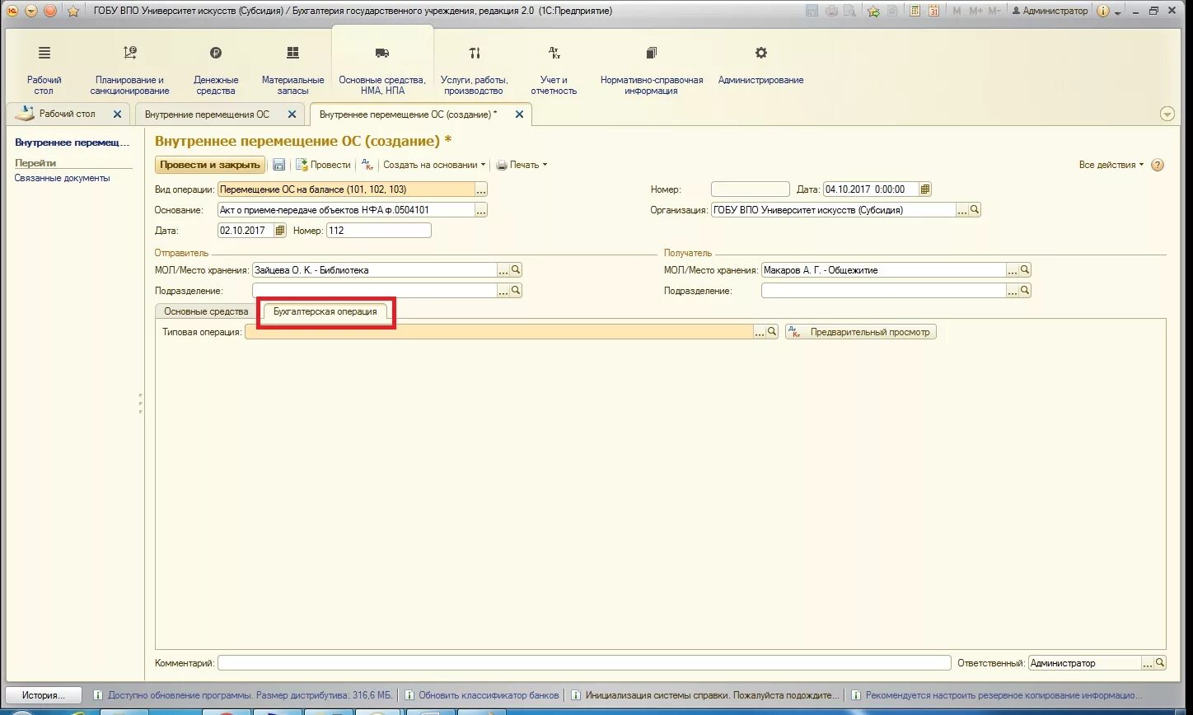This screenshot has height=715, width=1193.
Task: Open Нормативно-справочная информация section
Action: click(x=652, y=69)
